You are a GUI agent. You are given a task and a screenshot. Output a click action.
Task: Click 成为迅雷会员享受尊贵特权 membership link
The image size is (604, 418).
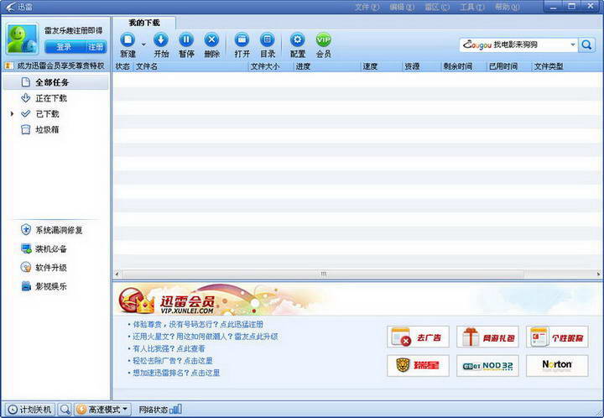[x=60, y=65]
